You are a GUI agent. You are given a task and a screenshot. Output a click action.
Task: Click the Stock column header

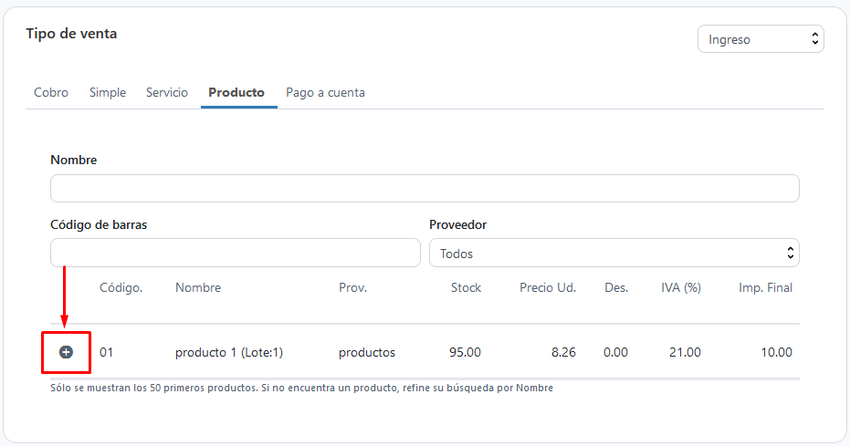tap(467, 288)
